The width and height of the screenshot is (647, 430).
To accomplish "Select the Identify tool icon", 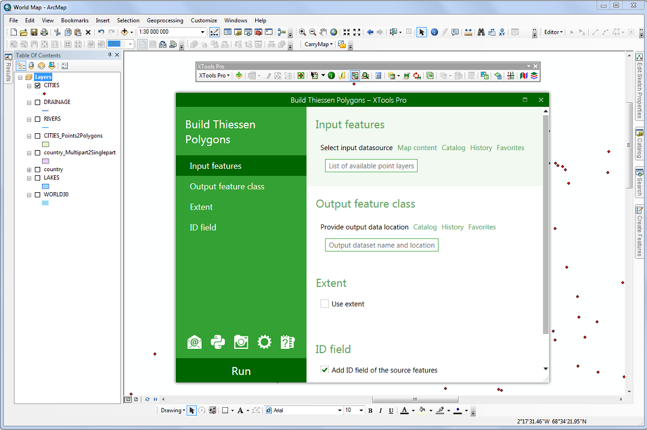I will tap(435, 32).
